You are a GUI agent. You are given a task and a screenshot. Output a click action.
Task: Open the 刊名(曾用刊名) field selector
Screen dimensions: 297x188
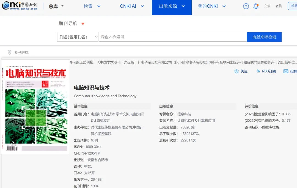78,37
